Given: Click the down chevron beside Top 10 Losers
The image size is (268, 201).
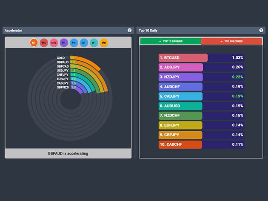Looking at the screenshot, I should [222, 41].
